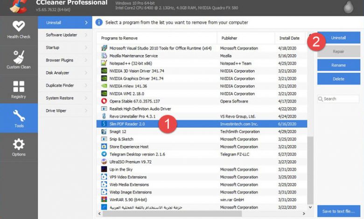Click the Drive Wiper chevron arrow
The height and width of the screenshot is (219, 364).
pyautogui.click(x=86, y=111)
